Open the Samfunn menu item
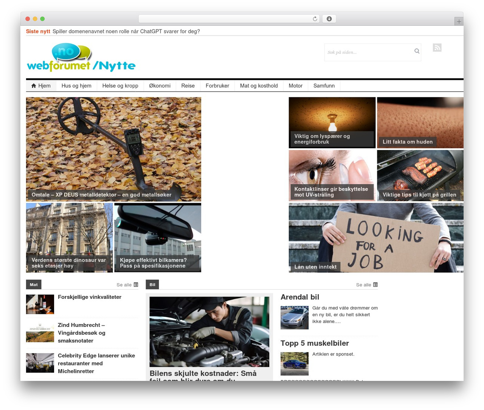Viewport: 484px width, 410px height. pyautogui.click(x=324, y=86)
